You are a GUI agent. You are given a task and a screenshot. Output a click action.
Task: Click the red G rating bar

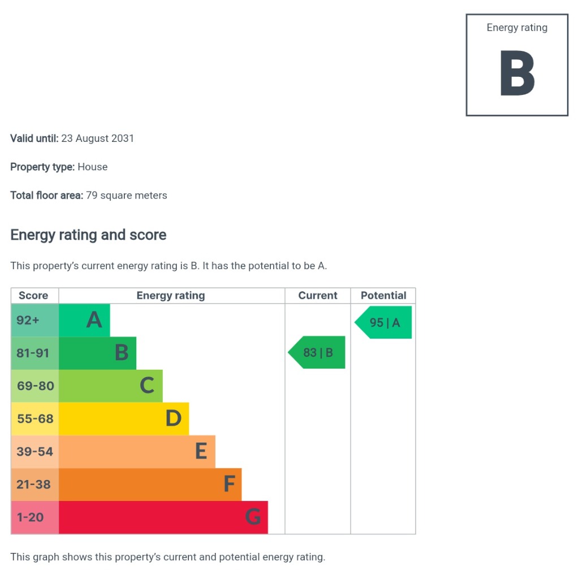point(163,517)
